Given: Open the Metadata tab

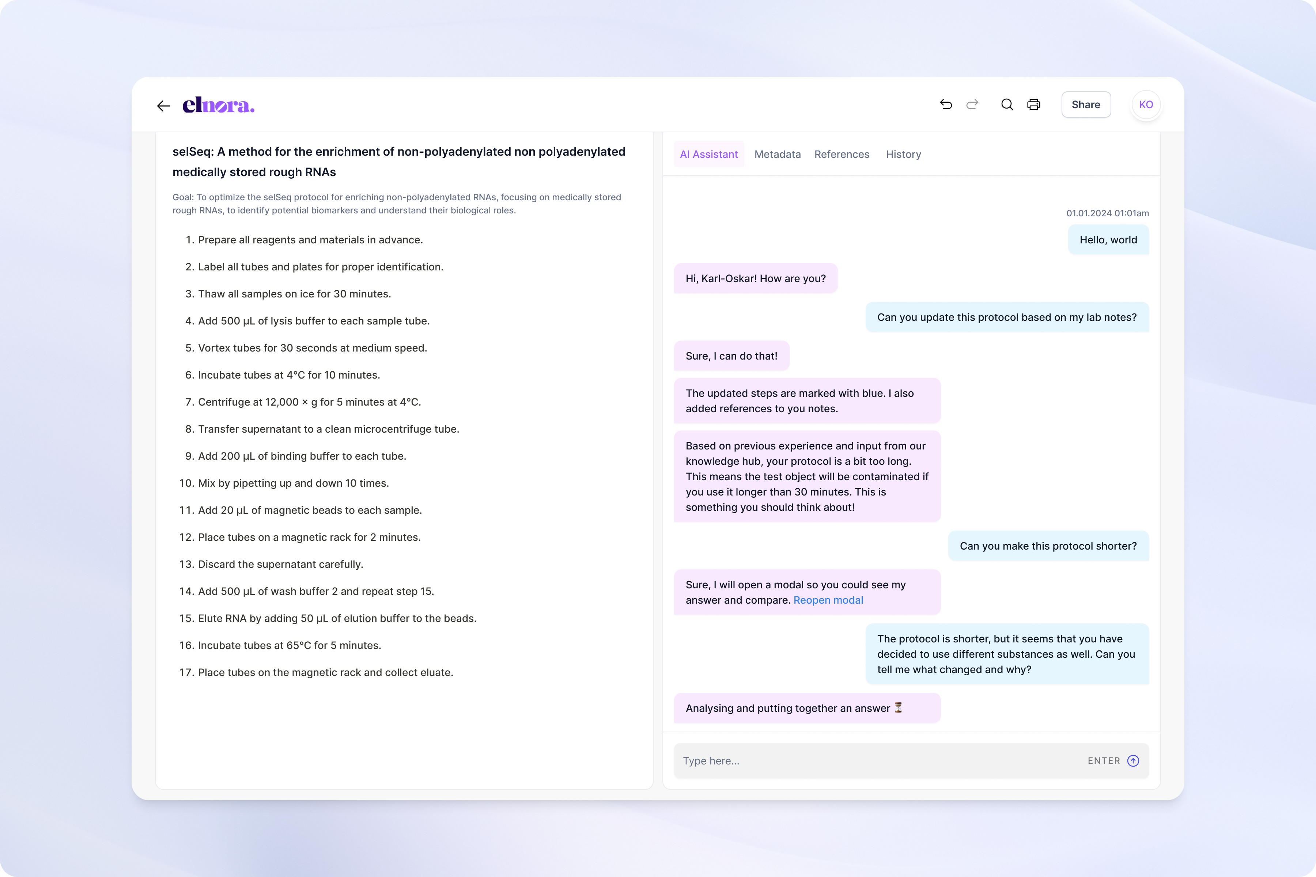Looking at the screenshot, I should pyautogui.click(x=777, y=154).
